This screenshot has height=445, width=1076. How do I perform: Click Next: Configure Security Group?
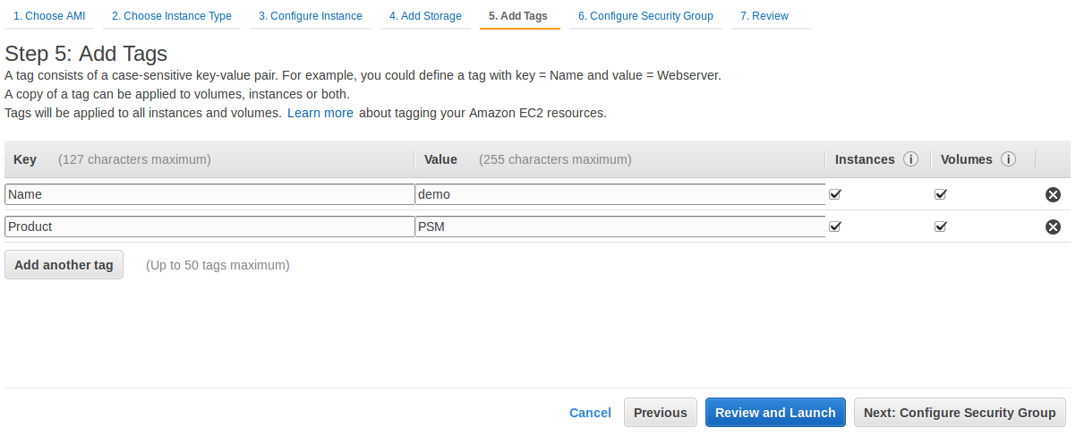[960, 413]
